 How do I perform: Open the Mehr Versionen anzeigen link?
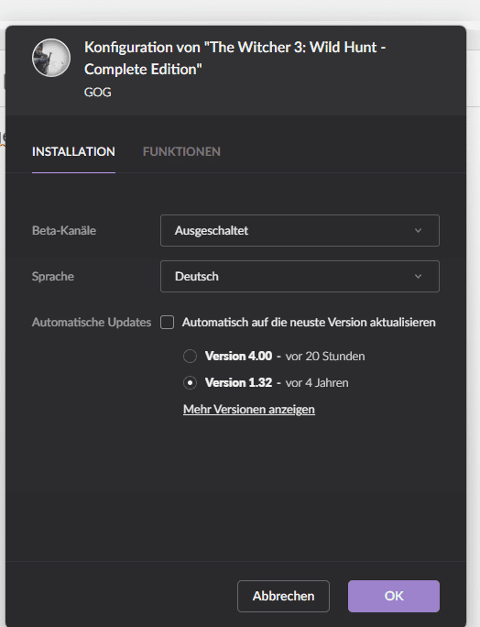249,409
